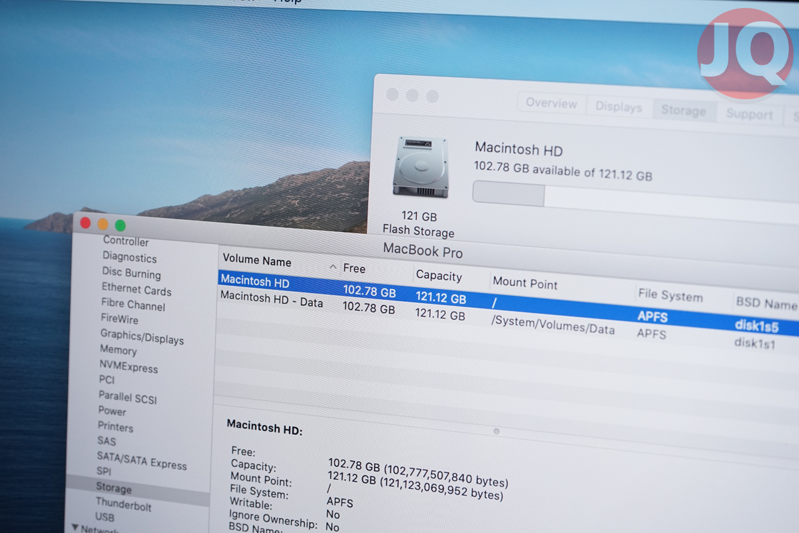Open the Disc Burning sidebar item
Screen dimensions: 799x533
[x=131, y=273]
